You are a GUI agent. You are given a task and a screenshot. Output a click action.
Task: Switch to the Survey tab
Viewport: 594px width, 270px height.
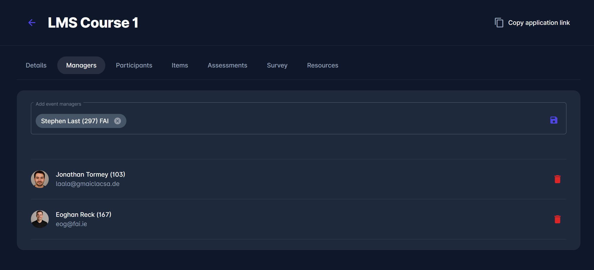[277, 65]
